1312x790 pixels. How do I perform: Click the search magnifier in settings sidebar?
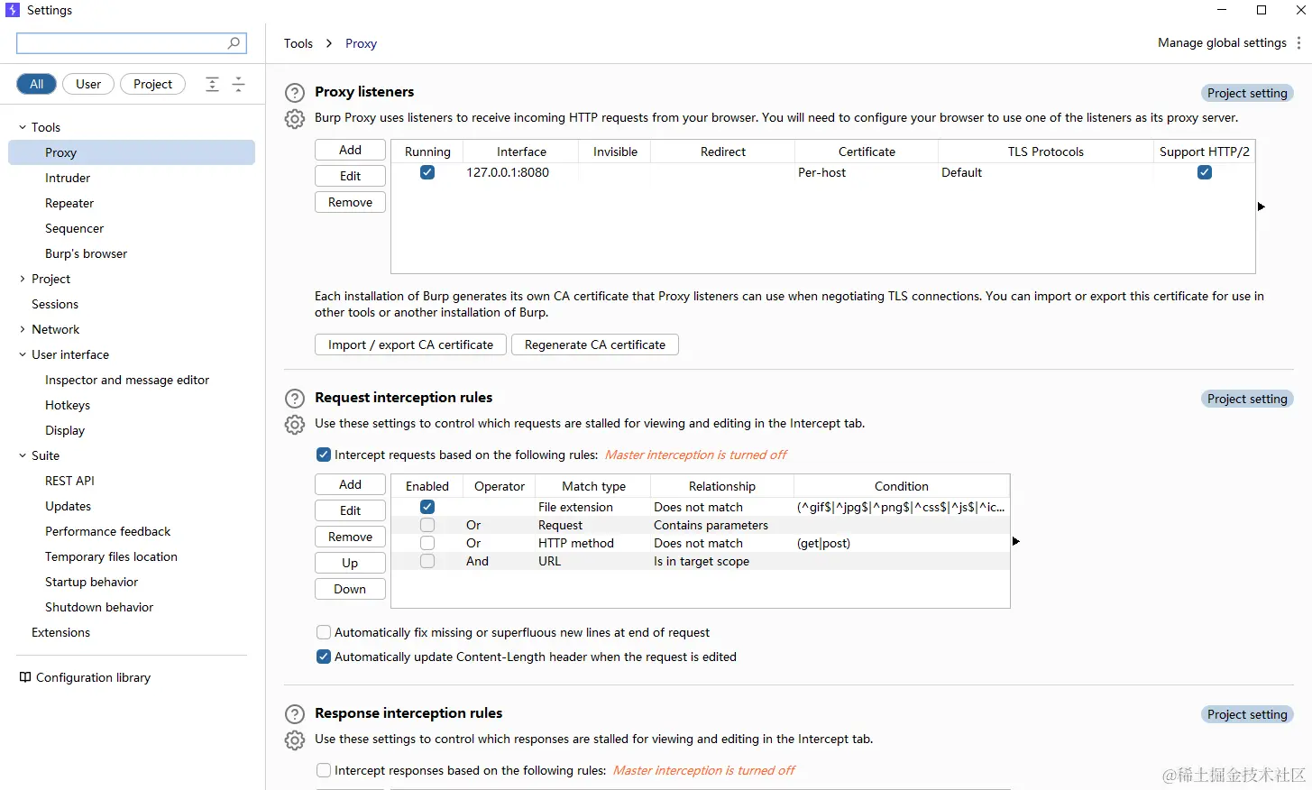(x=234, y=42)
